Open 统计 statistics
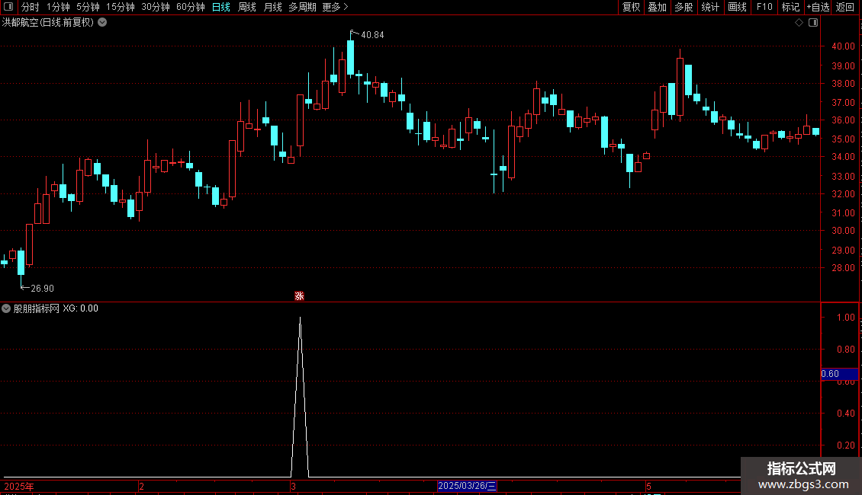862x495 pixels. 710,7
